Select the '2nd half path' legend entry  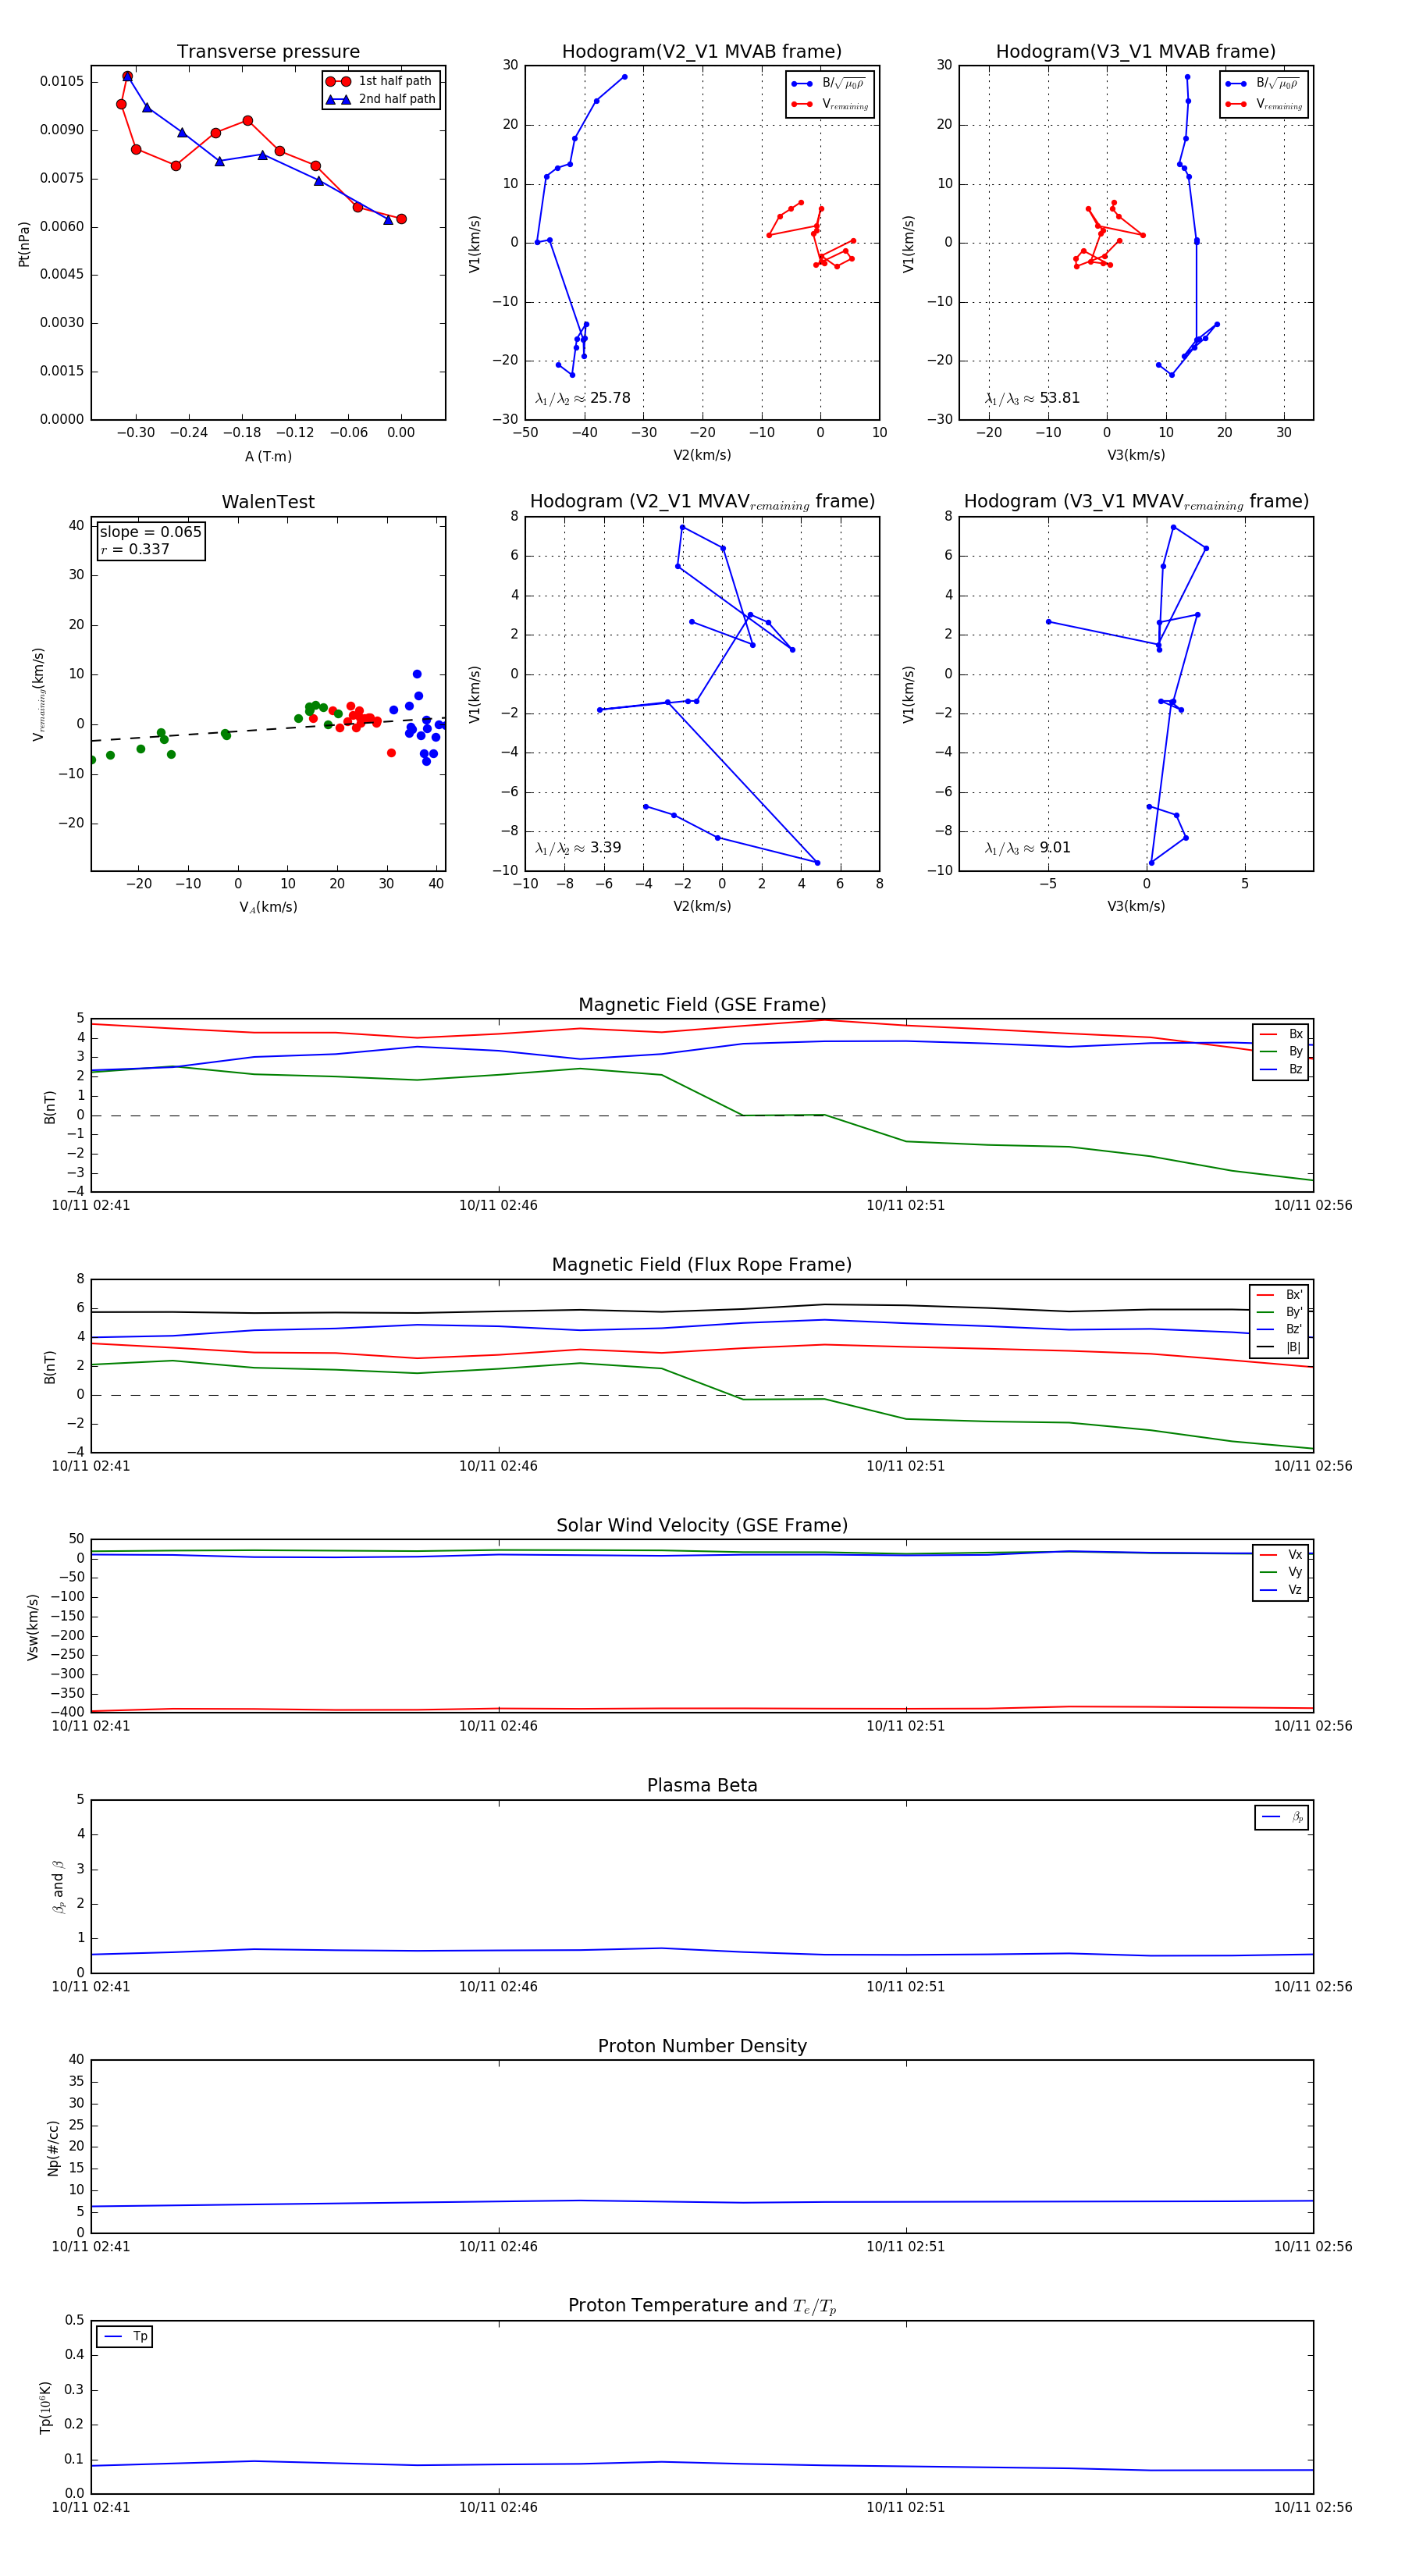tap(380, 99)
